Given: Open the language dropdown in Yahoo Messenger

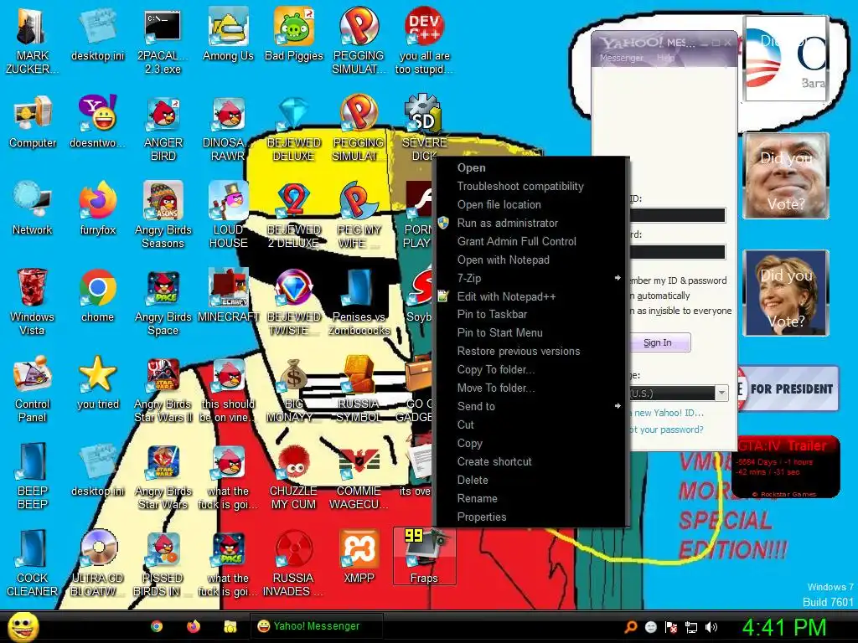Looking at the screenshot, I should (721, 394).
